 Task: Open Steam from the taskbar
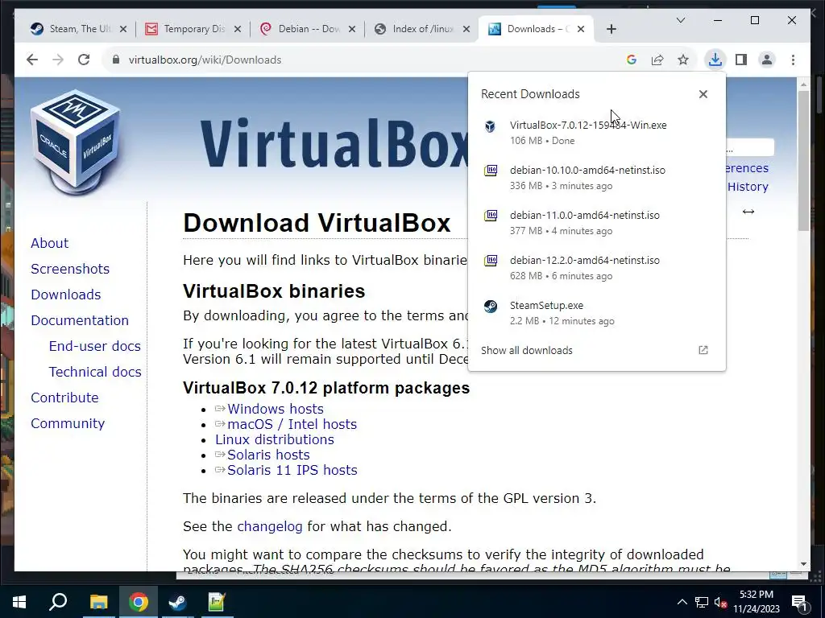177,602
